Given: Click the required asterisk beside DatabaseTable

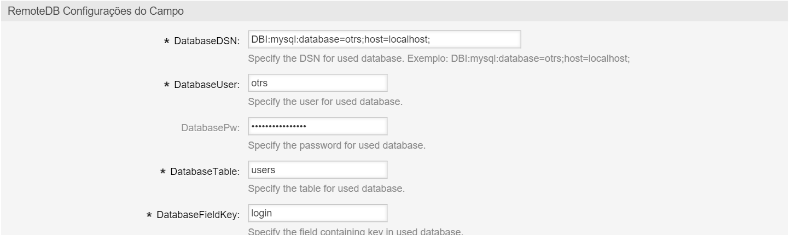Looking at the screenshot, I should pyautogui.click(x=162, y=173).
